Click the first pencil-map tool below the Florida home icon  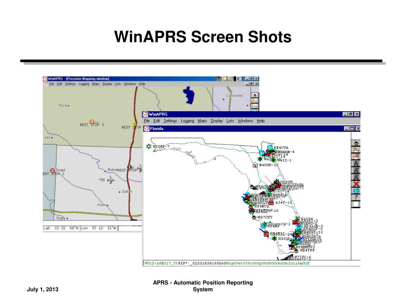pos(356,150)
